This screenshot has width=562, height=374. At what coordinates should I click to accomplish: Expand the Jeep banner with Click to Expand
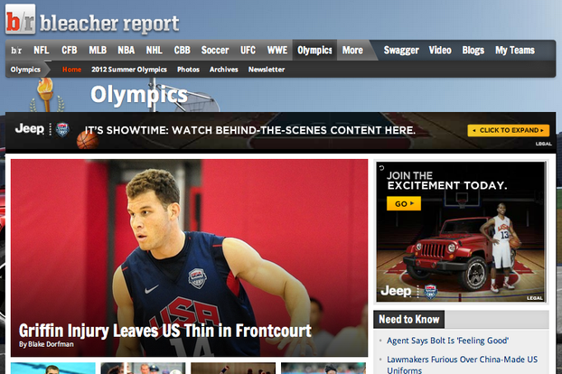point(508,130)
